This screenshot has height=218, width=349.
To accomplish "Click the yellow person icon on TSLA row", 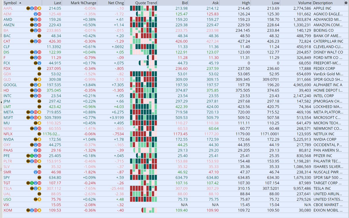I will coord(39,188).
